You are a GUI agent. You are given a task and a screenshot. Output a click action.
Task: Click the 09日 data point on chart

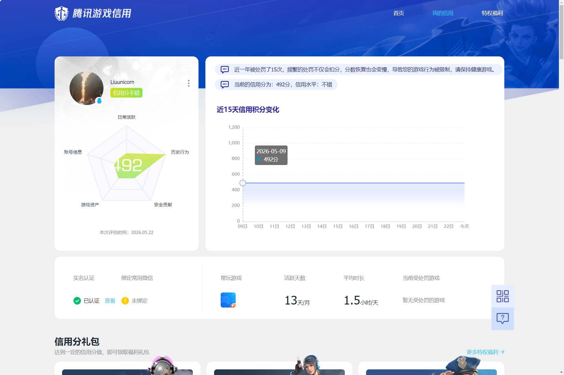[243, 183]
